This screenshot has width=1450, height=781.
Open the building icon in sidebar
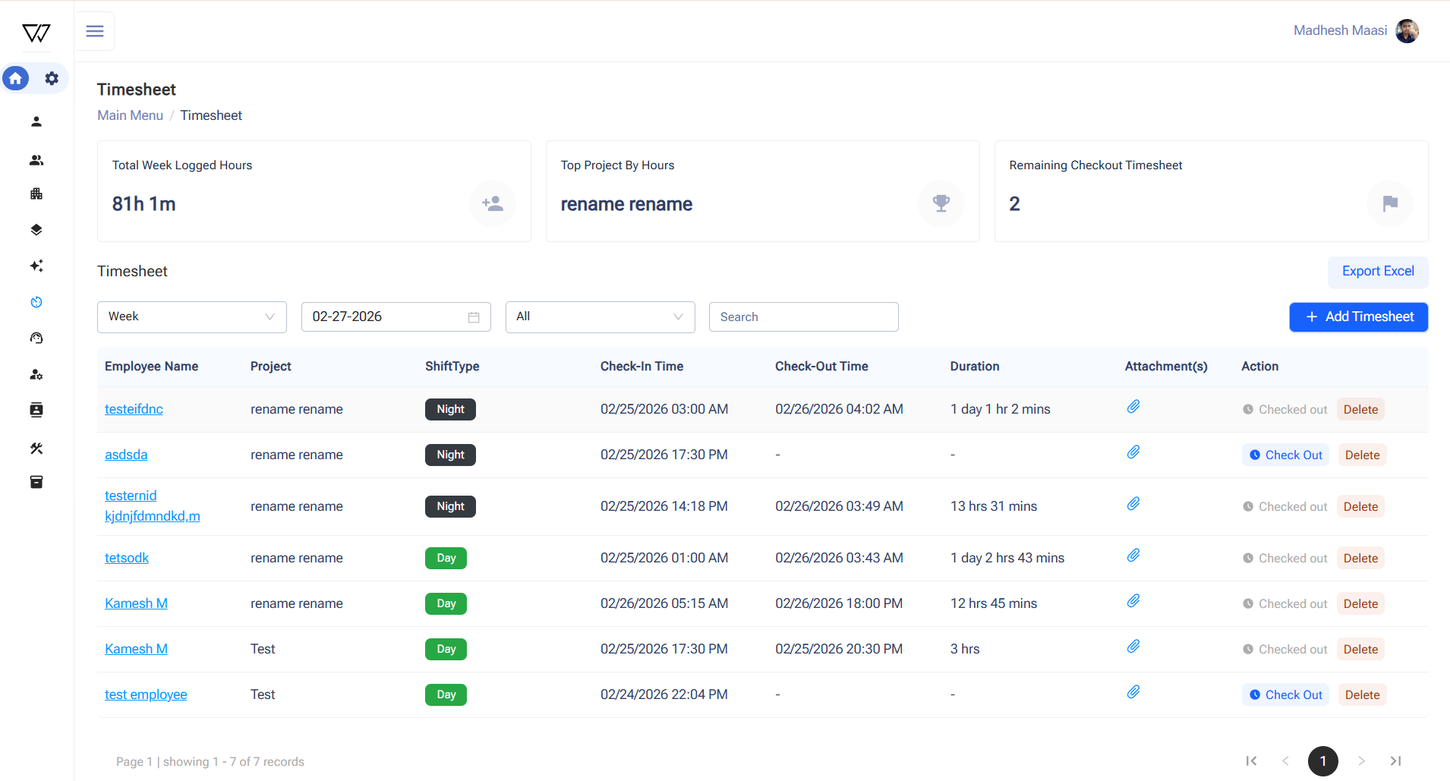point(36,194)
